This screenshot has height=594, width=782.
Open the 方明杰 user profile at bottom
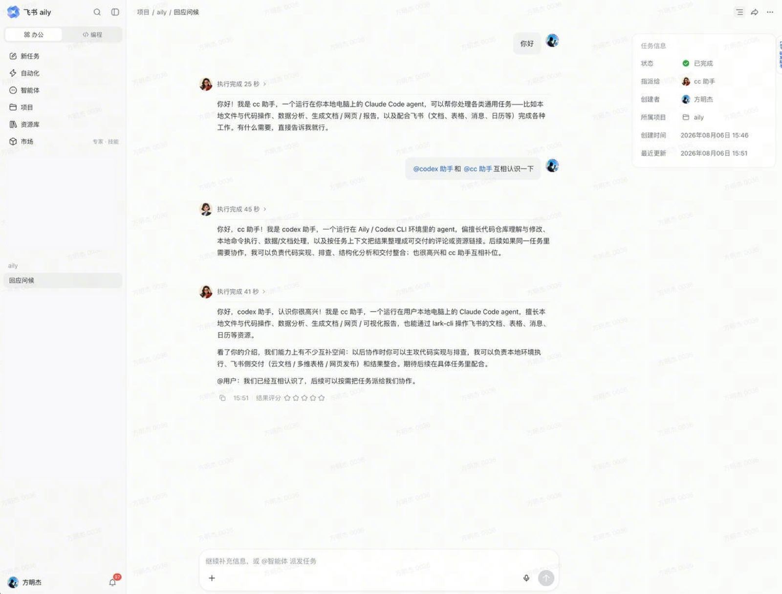click(x=25, y=582)
